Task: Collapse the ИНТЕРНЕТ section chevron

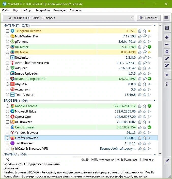Action: click(154, 26)
